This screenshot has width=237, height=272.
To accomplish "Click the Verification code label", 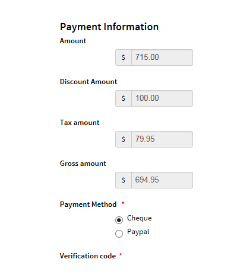I will pos(88,256).
